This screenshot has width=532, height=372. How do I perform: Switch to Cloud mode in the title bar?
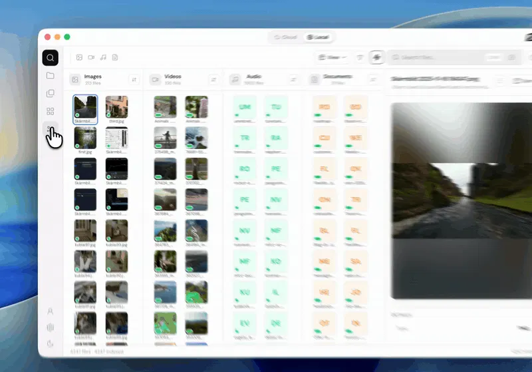[x=286, y=37]
